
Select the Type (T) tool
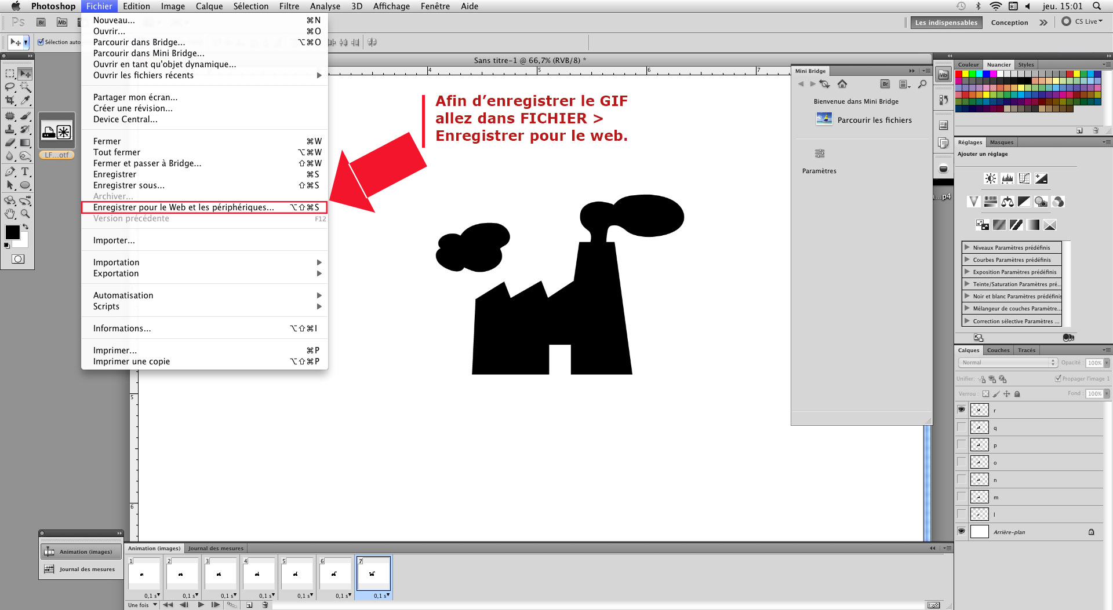point(25,171)
